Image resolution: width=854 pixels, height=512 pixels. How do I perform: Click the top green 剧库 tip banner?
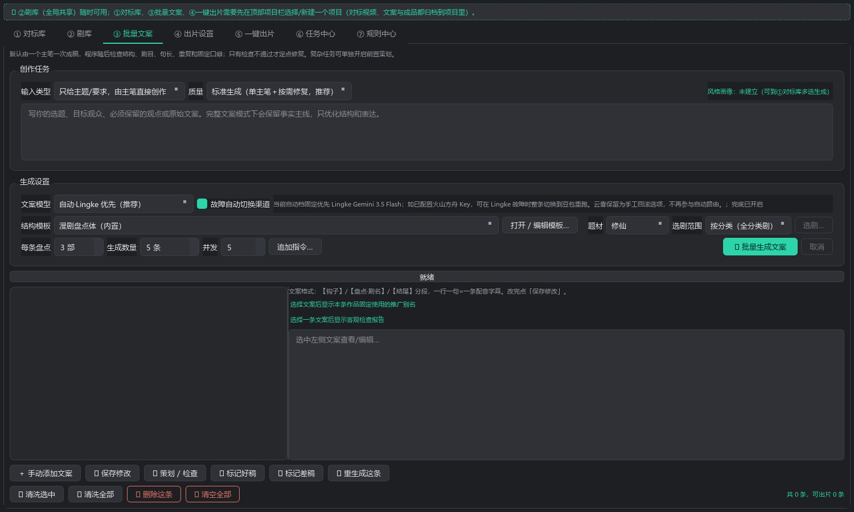click(427, 12)
